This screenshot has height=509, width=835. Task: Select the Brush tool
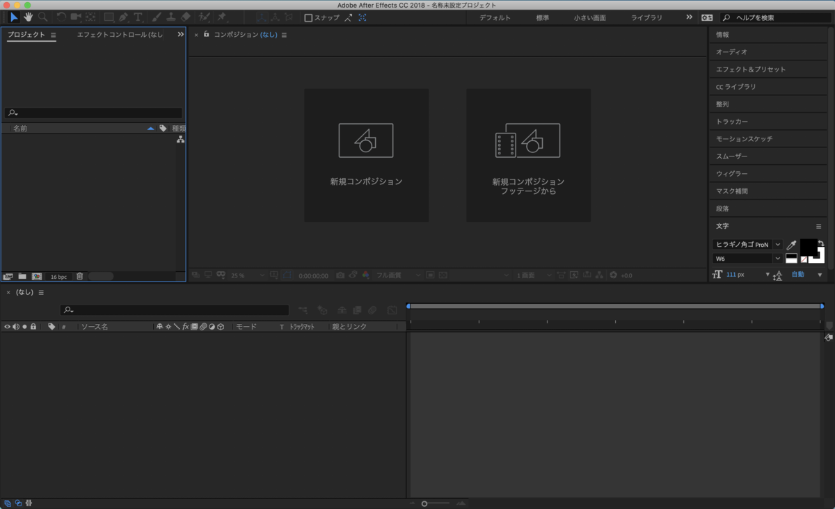pyautogui.click(x=157, y=17)
